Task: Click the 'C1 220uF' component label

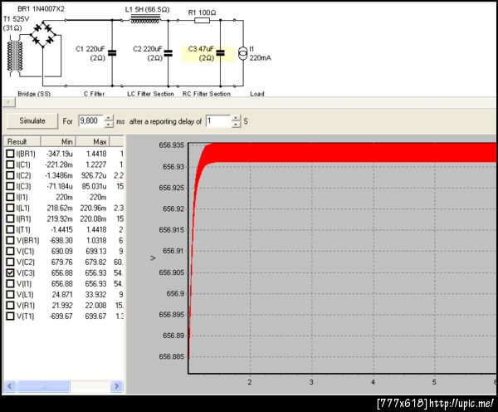Action: pos(90,49)
